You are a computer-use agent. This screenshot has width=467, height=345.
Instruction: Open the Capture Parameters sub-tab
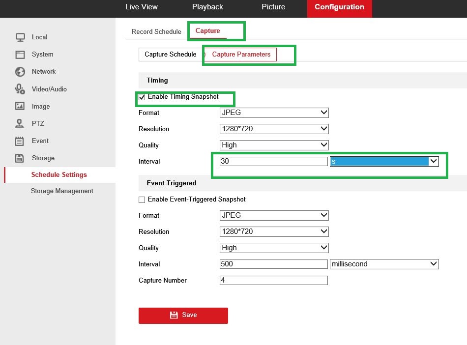click(241, 55)
